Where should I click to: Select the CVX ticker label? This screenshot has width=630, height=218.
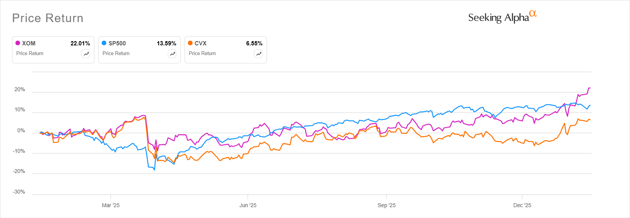point(200,43)
